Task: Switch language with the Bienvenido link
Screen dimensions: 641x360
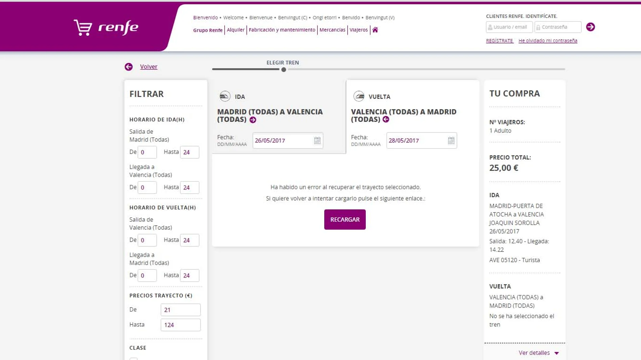Action: (x=205, y=18)
